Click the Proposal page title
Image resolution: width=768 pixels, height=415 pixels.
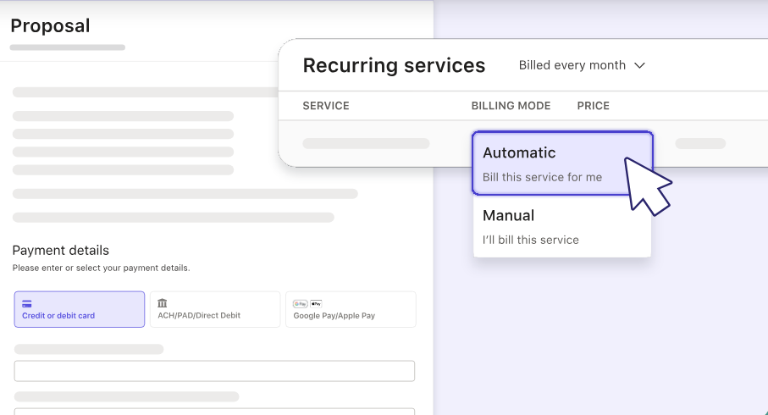click(x=50, y=25)
